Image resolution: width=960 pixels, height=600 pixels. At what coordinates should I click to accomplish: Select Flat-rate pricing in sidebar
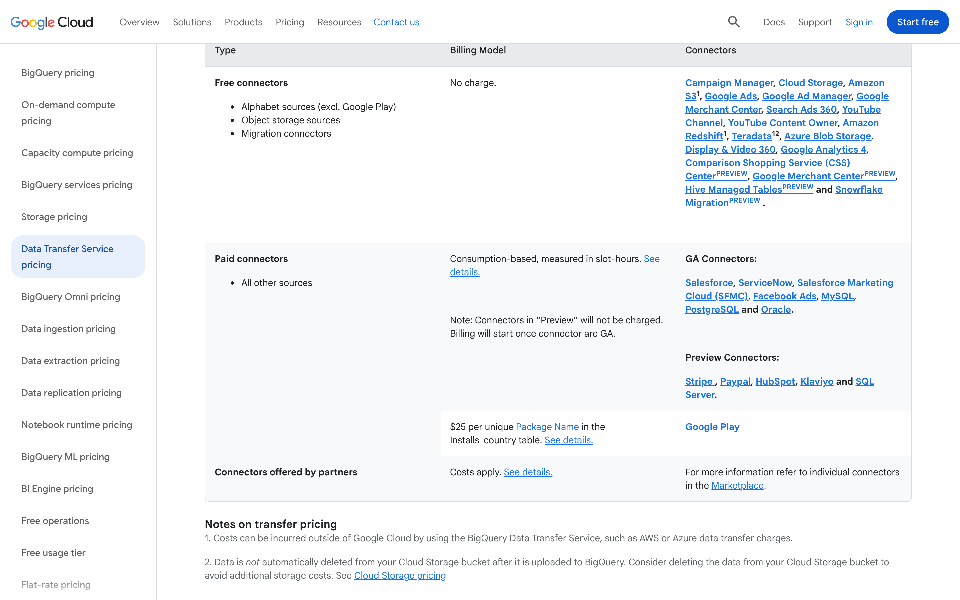coord(56,585)
